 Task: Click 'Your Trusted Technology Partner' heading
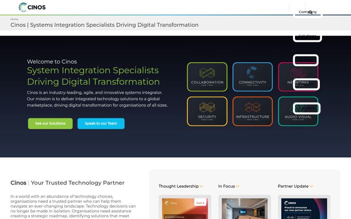click(x=78, y=183)
